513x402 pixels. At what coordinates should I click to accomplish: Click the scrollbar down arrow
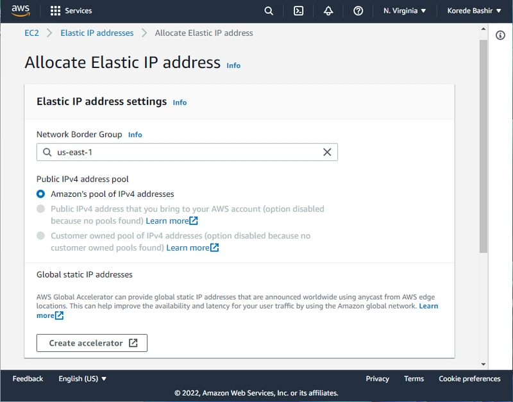coord(484,364)
